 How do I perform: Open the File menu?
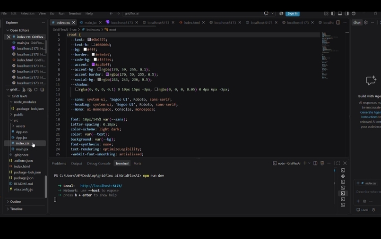(4, 14)
